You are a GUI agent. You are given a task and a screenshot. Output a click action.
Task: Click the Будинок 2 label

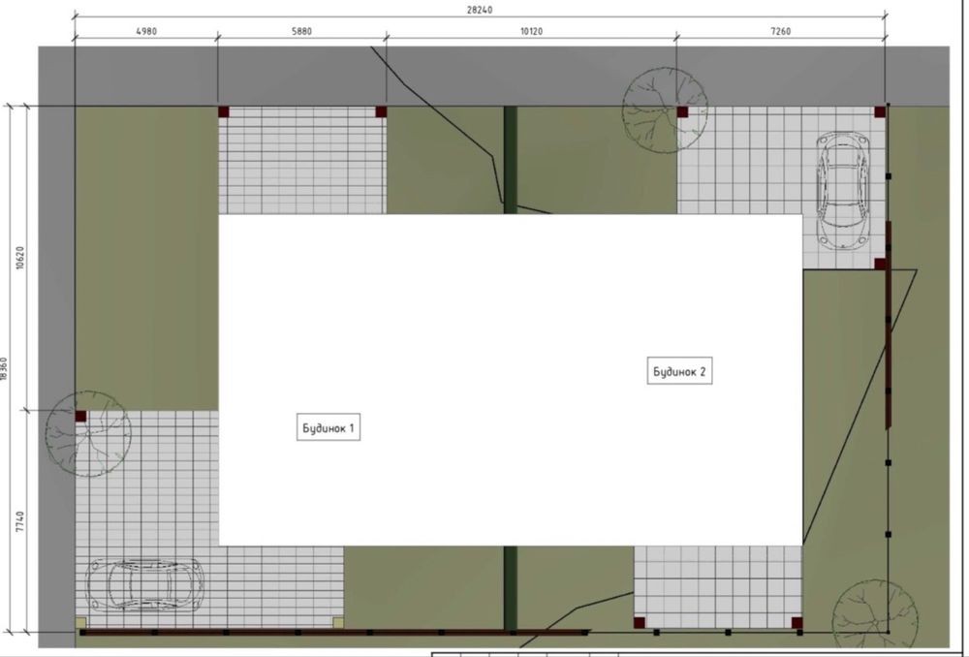[679, 371]
